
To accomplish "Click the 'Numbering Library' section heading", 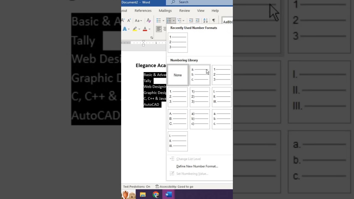I will click(184, 60).
